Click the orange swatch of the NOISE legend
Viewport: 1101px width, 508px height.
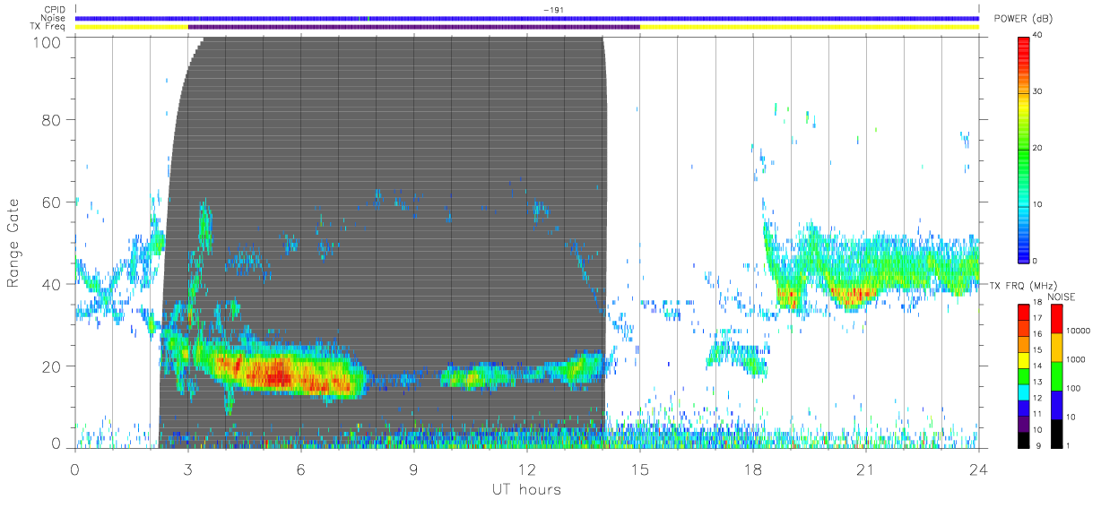[1057, 348]
